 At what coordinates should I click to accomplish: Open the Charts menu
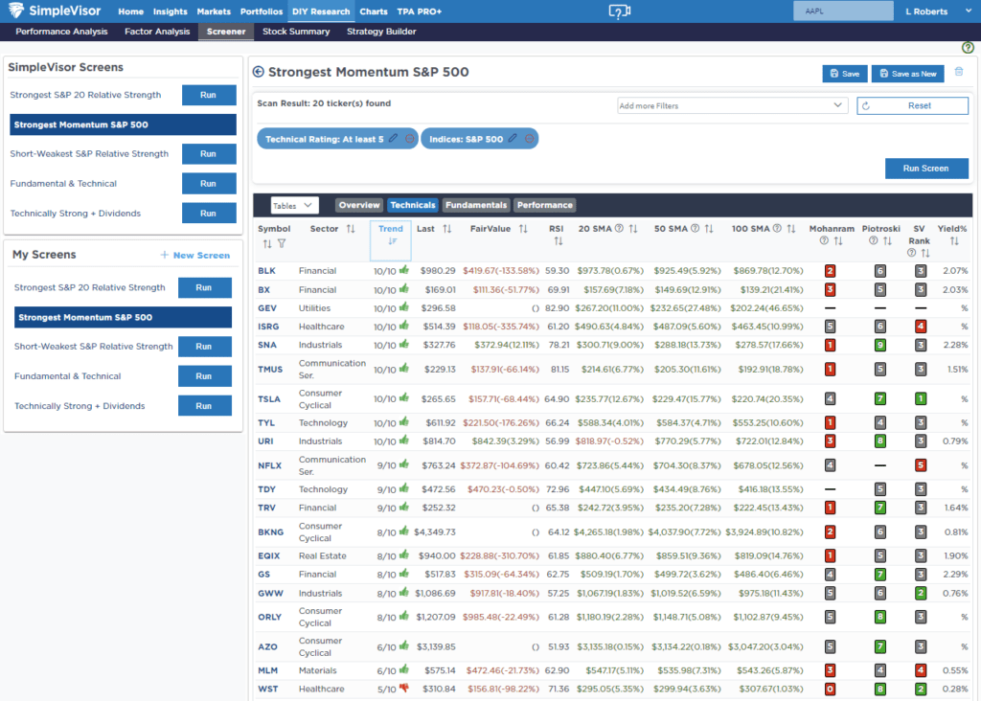point(374,11)
